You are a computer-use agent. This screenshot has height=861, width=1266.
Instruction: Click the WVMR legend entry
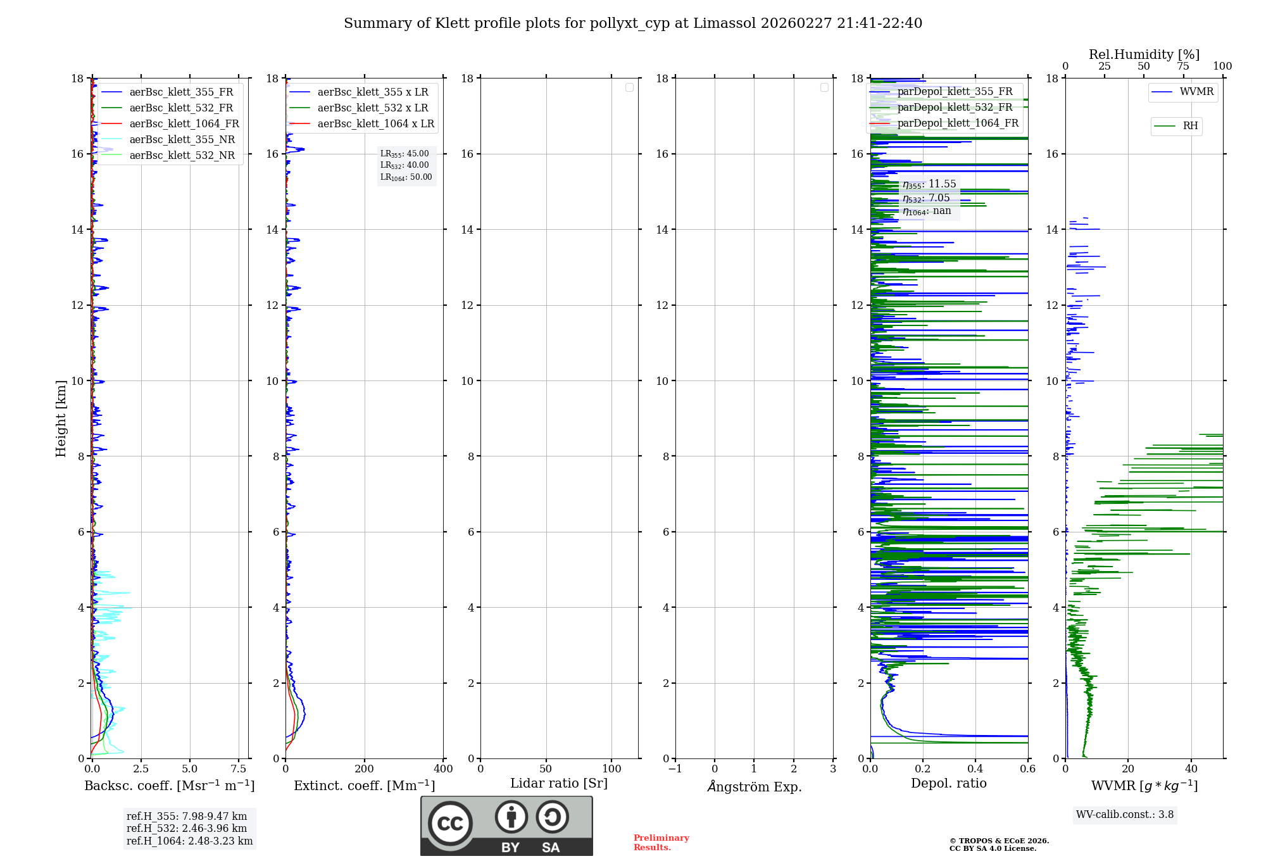(x=1196, y=92)
